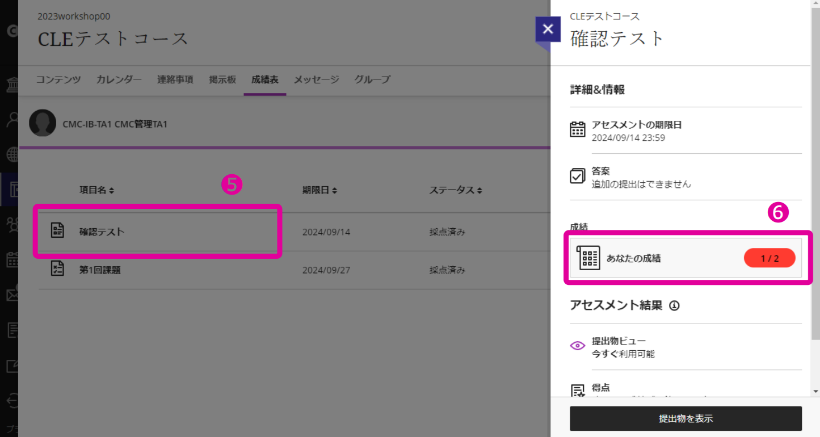Switch to the 連絡事項 tab

click(x=175, y=79)
